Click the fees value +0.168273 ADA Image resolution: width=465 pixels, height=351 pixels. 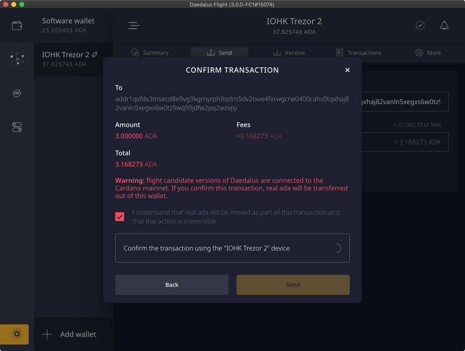[259, 136]
